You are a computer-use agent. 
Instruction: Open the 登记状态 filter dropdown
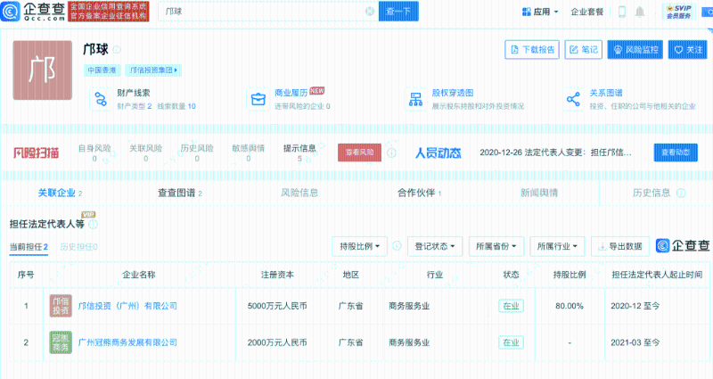click(x=435, y=245)
